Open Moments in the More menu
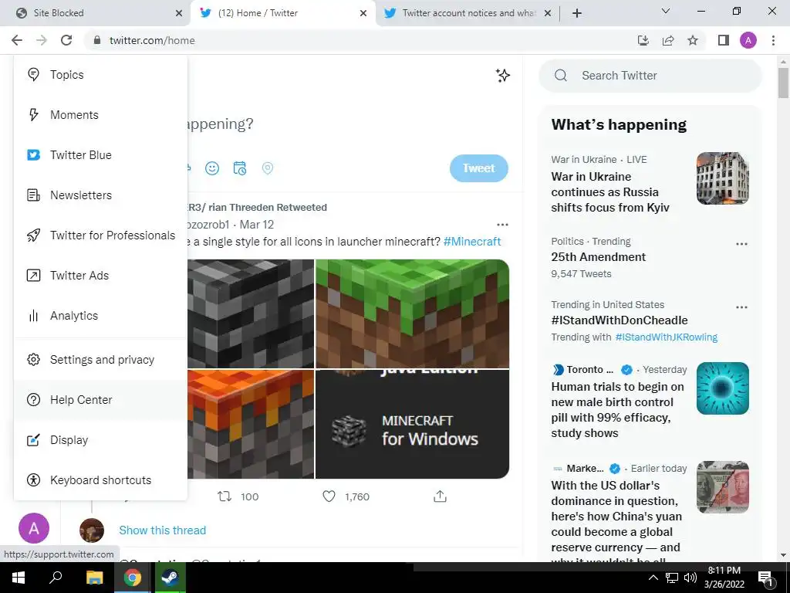Image resolution: width=790 pixels, height=593 pixels. pos(101,115)
